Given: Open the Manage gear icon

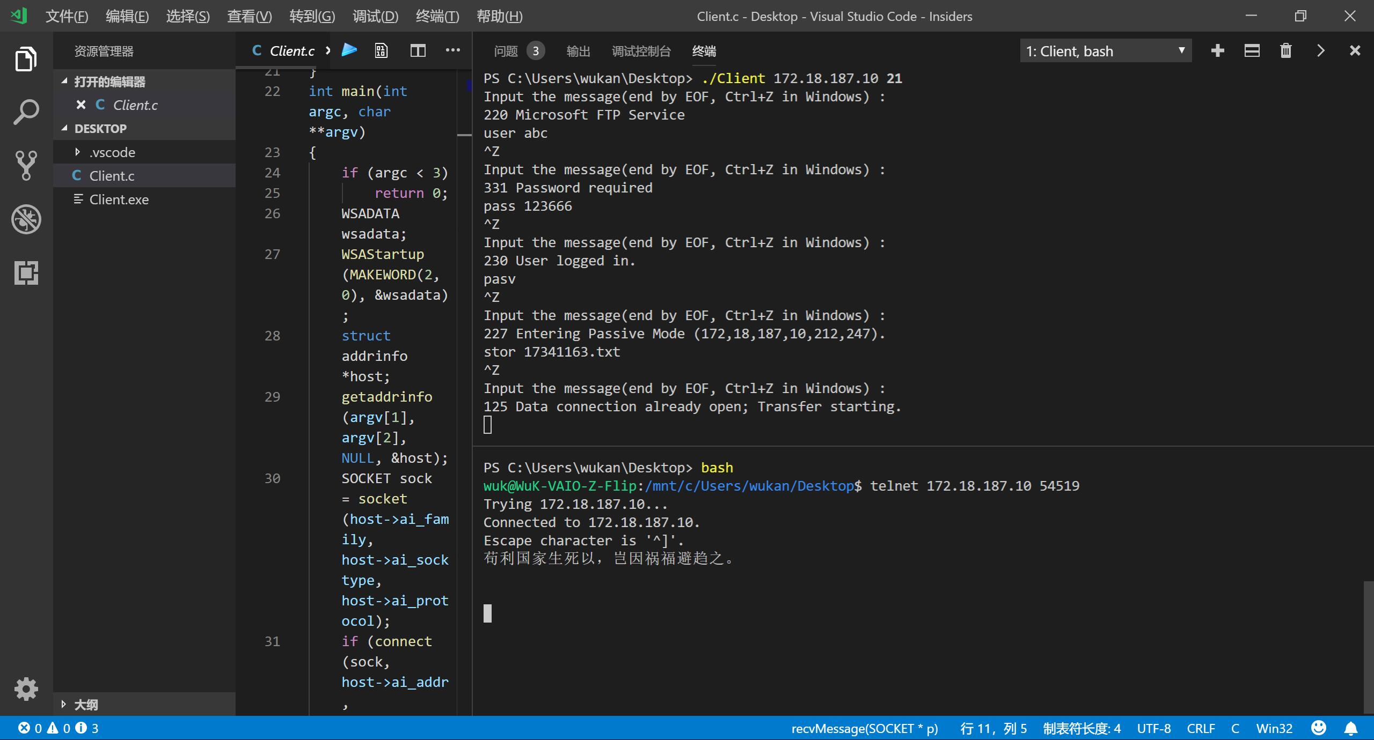Looking at the screenshot, I should [26, 689].
